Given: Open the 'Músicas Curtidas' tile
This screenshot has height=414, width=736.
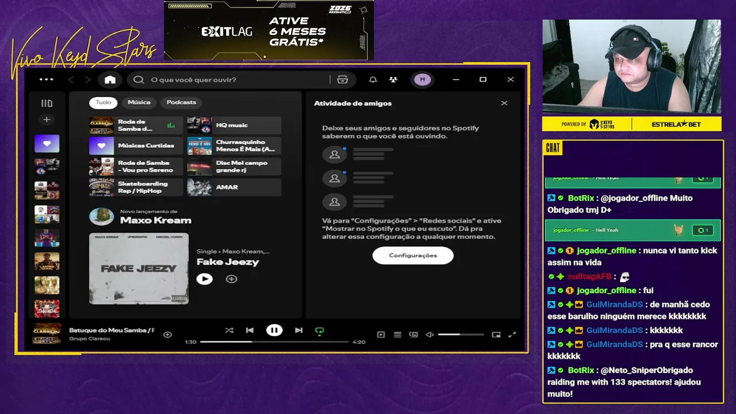Looking at the screenshot, I should click(x=136, y=146).
